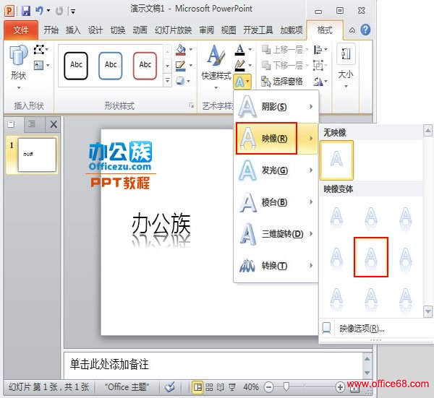Click the 单击此处添加备注 notes field

tap(213, 365)
